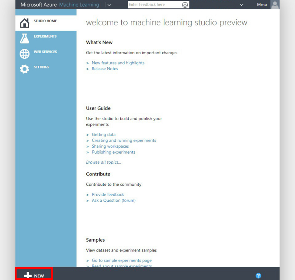The width and height of the screenshot is (295, 280).
Task: Open Ask a Question (forum) link
Action: click(x=114, y=200)
